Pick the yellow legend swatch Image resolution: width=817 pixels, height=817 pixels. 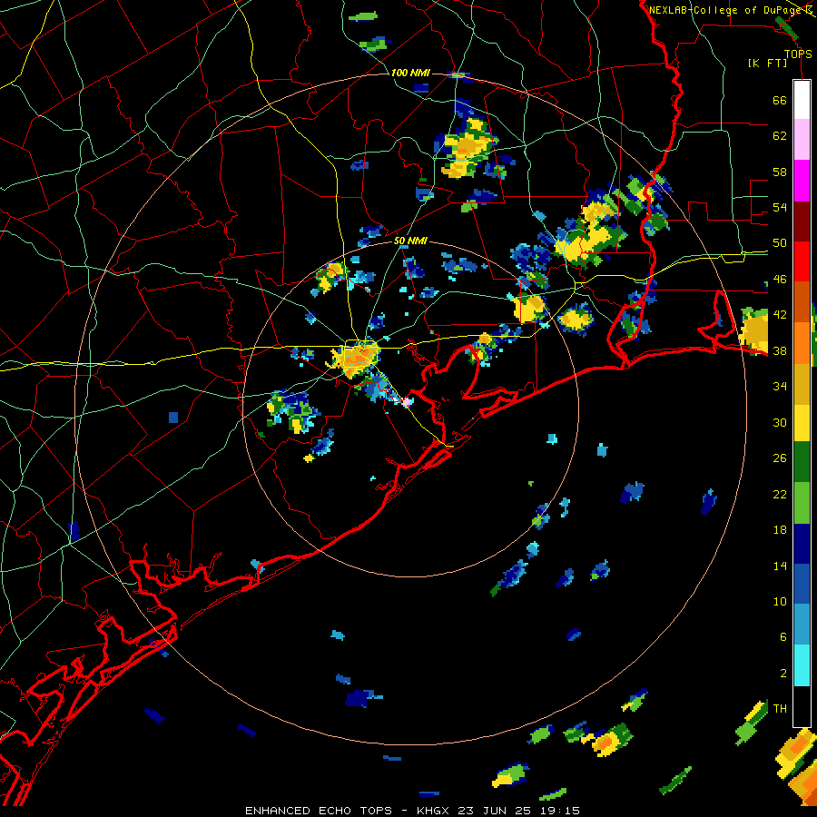tap(802, 423)
